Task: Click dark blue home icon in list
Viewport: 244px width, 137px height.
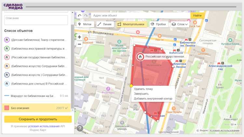Action: tap(7, 75)
